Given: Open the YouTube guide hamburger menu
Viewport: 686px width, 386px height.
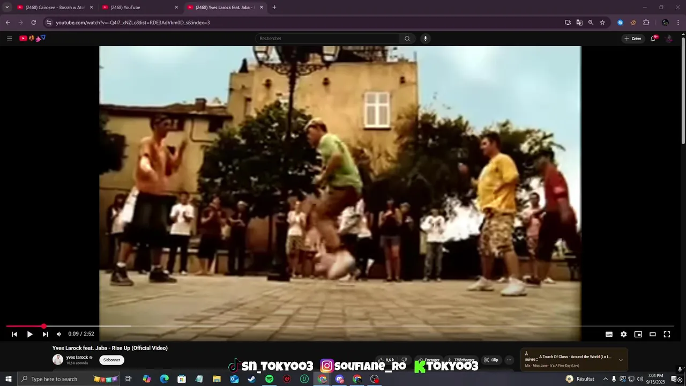Looking at the screenshot, I should coord(9,39).
